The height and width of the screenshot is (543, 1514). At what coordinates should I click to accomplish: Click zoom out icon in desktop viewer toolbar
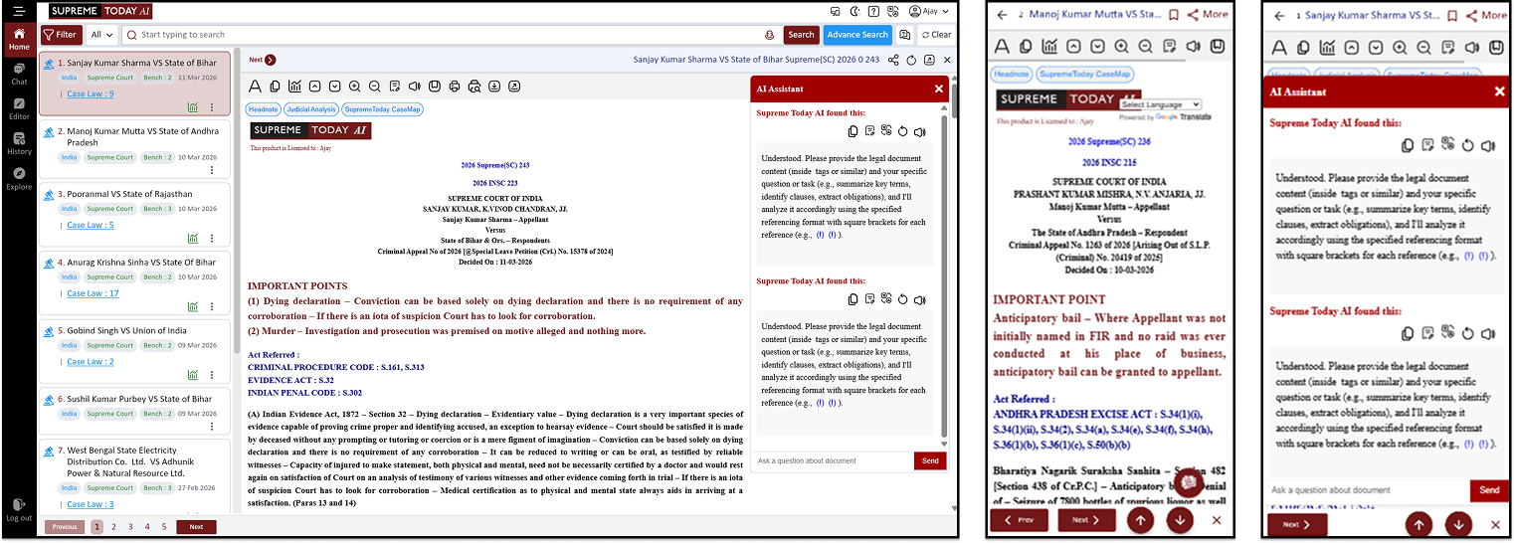tap(375, 87)
